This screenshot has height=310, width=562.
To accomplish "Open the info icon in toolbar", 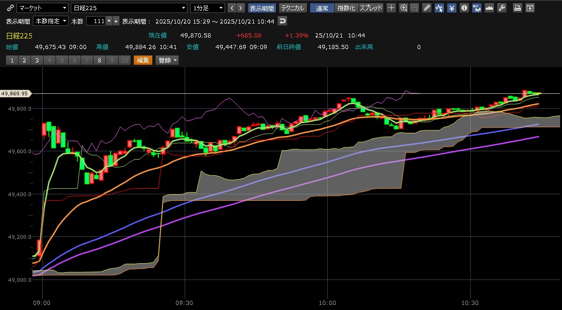I will point(464,8).
